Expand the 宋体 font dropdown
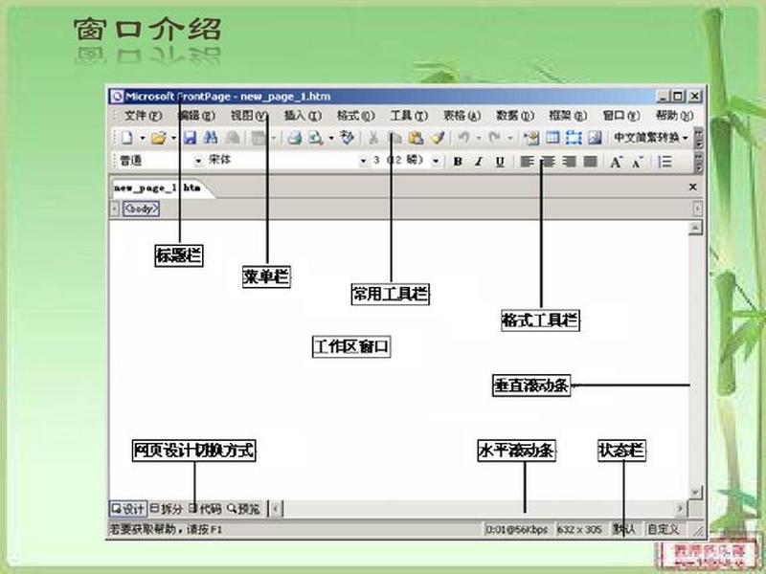This screenshot has height=574, width=766. point(363,161)
